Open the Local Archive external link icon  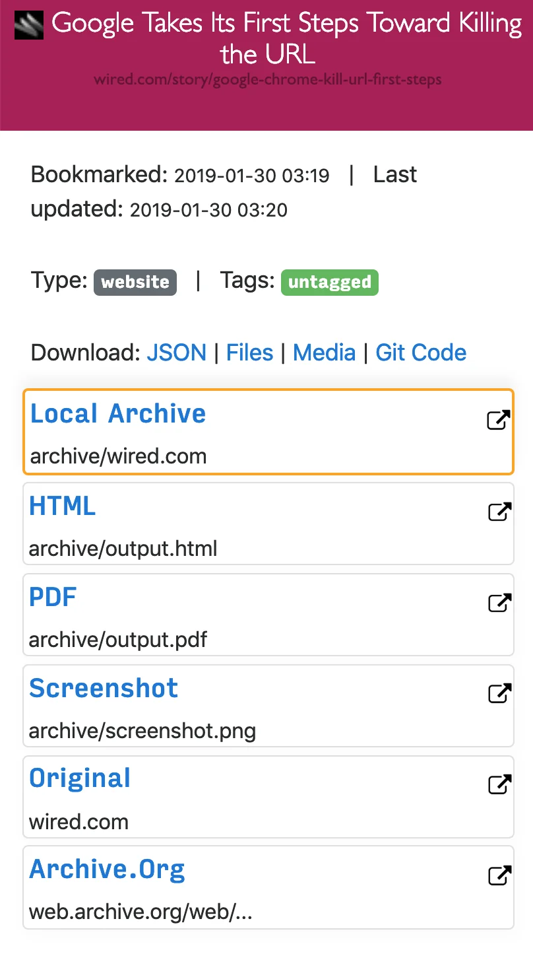click(499, 419)
